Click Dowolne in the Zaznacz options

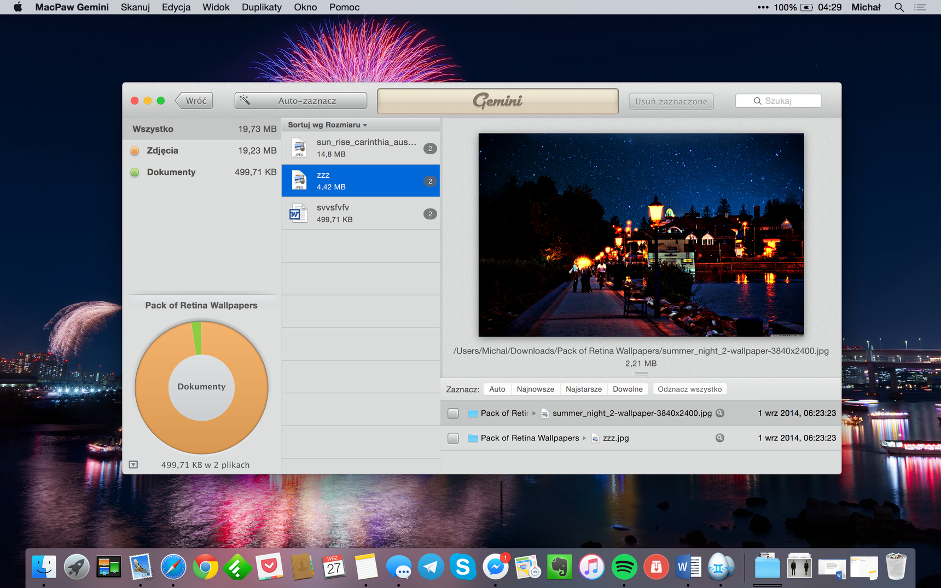click(x=628, y=389)
